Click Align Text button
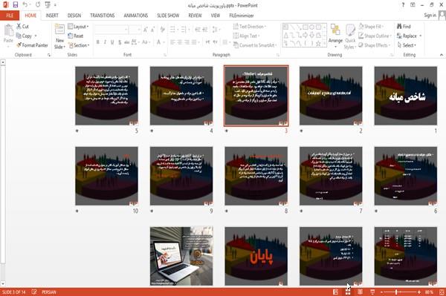 tap(246, 36)
